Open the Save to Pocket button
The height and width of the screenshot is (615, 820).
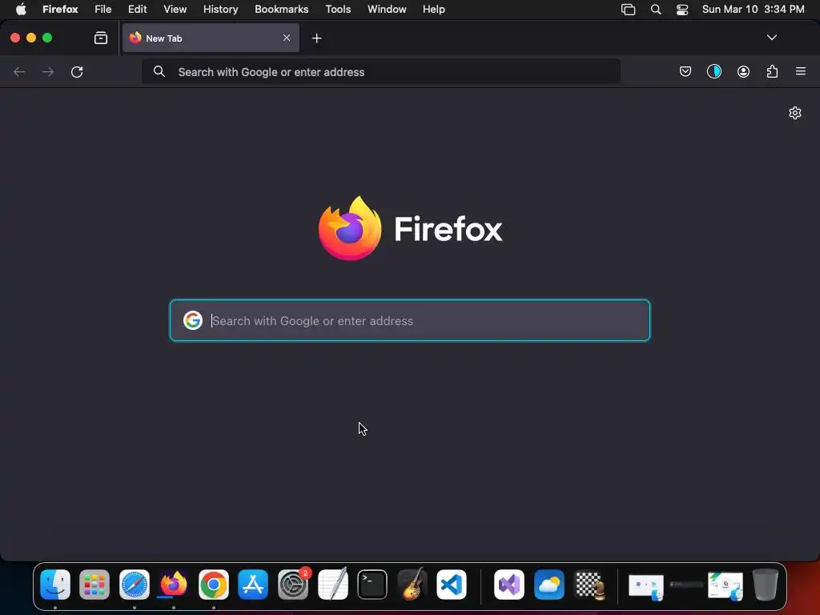click(685, 71)
